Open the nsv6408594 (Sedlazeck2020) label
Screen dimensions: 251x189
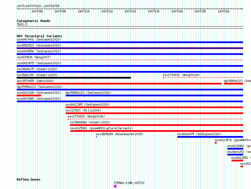click(39, 51)
